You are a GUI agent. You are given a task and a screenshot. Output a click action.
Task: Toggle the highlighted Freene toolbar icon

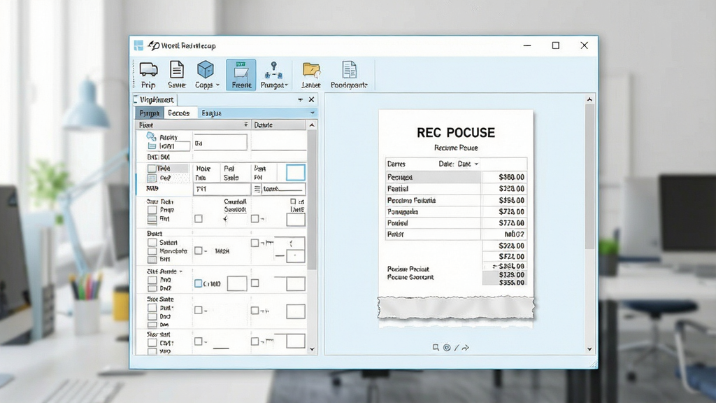(241, 74)
